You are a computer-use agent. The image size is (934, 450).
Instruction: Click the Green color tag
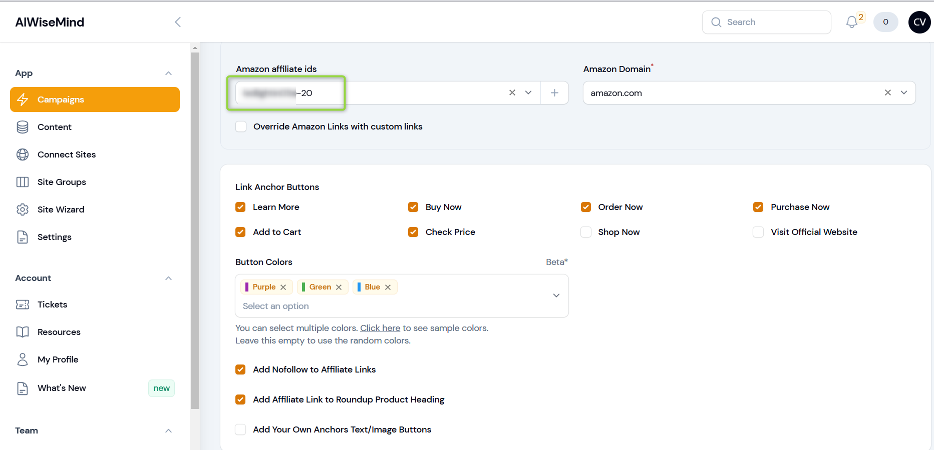pyautogui.click(x=320, y=287)
